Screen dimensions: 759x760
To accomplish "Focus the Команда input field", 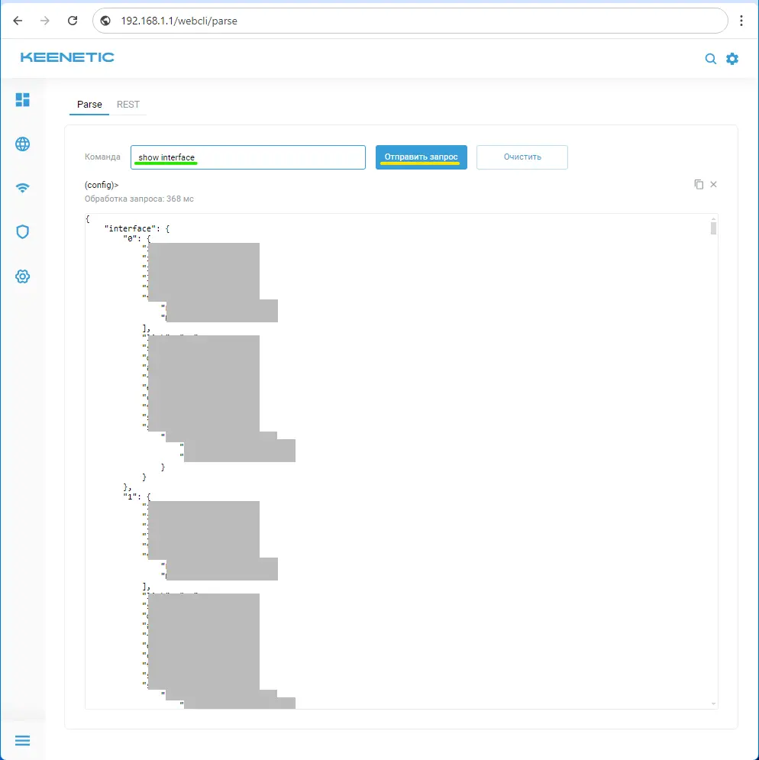I will coord(247,157).
